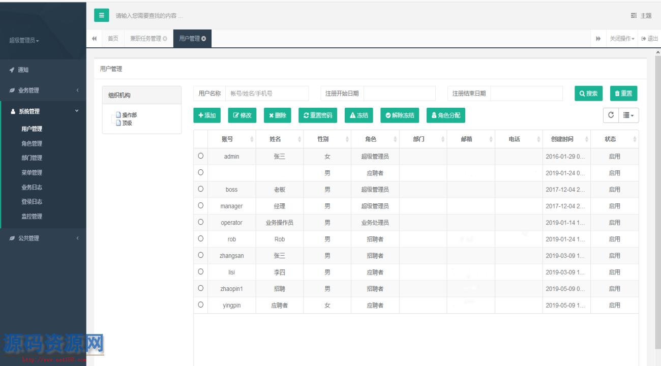Open the 主题 theme switcher

point(641,16)
